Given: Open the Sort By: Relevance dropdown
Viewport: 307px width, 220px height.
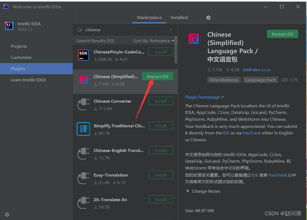Looking at the screenshot, I should coord(154,41).
